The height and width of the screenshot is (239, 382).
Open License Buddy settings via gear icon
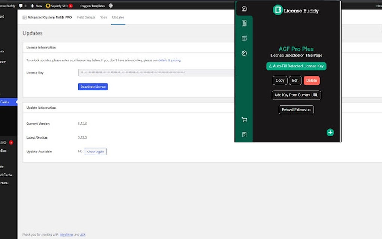[x=244, y=53]
